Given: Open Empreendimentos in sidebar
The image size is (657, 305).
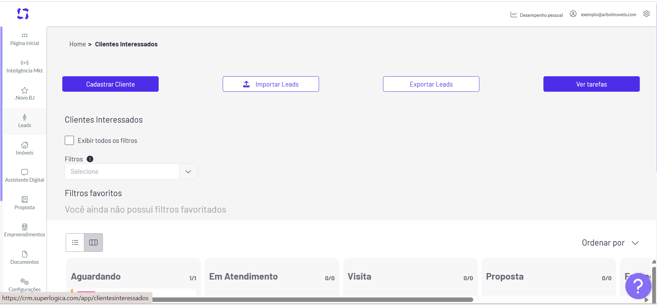Looking at the screenshot, I should coord(24,230).
